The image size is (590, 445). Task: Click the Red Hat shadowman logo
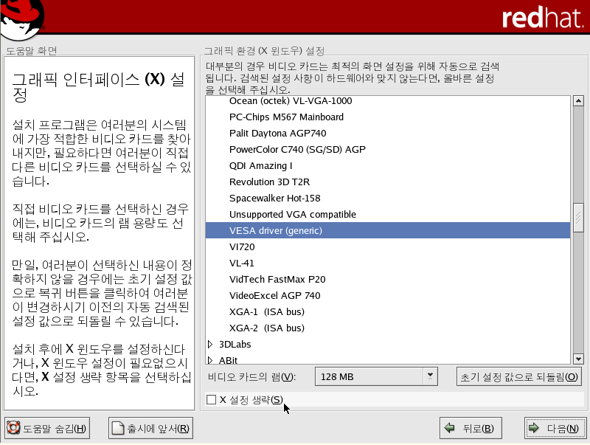pos(22,19)
